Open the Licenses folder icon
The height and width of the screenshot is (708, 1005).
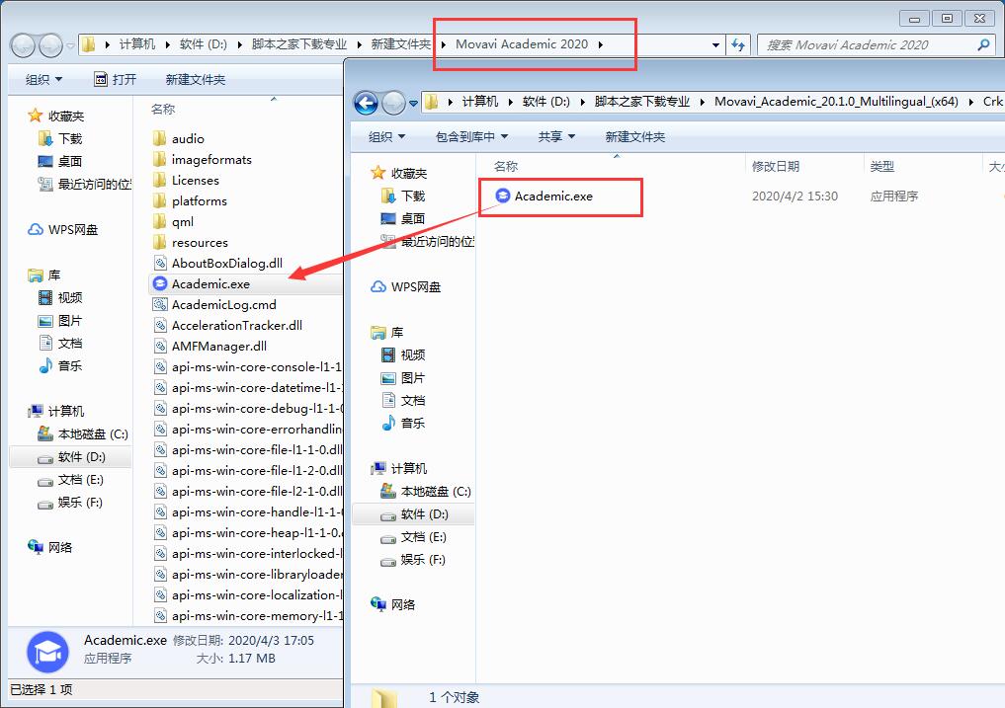click(x=160, y=180)
